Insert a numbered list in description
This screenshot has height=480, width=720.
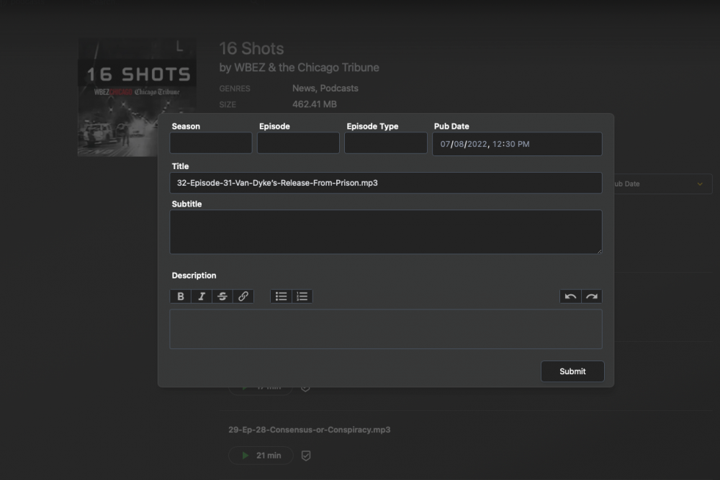pos(302,296)
